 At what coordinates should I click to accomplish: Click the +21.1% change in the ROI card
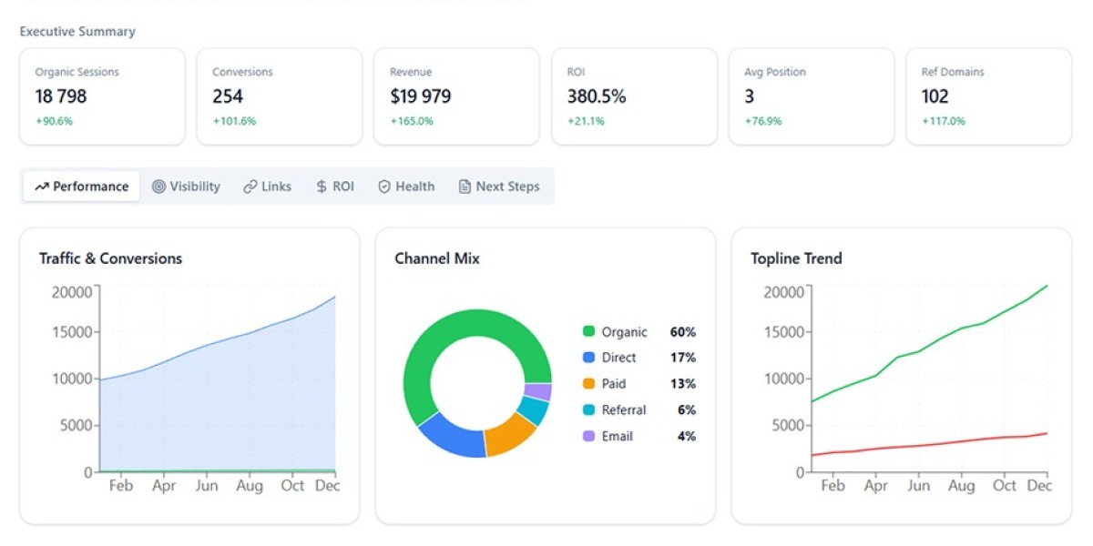click(x=586, y=121)
